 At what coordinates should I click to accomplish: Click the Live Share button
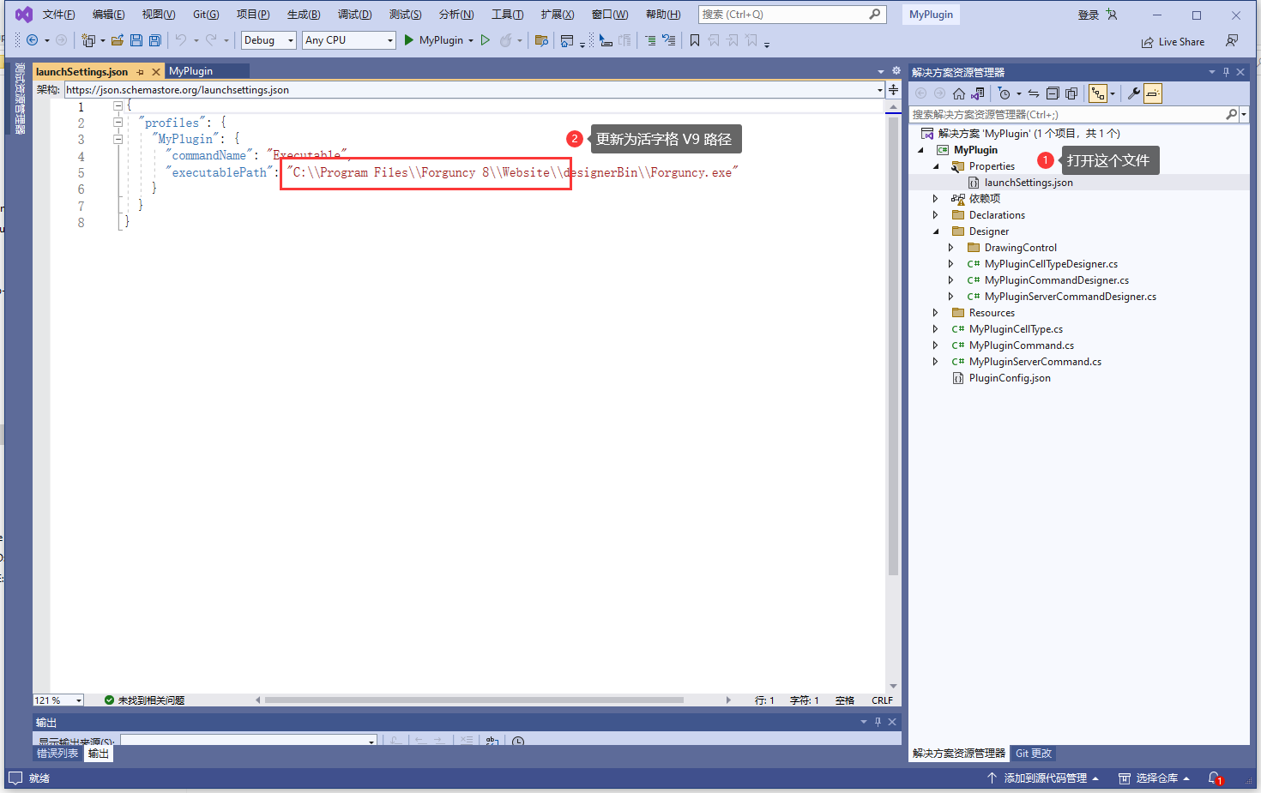(1173, 42)
